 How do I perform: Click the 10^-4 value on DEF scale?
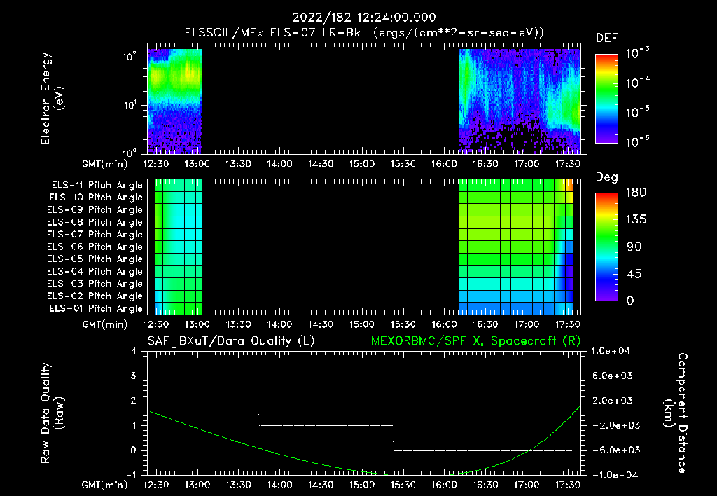637,83
